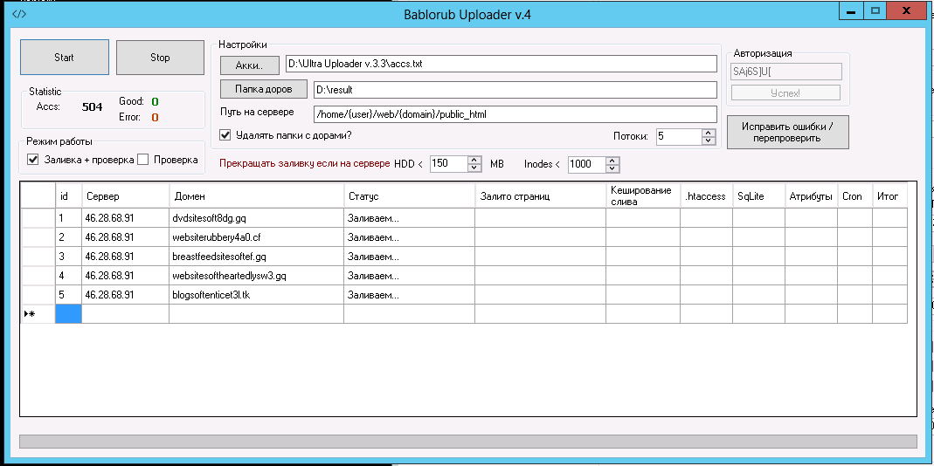Viewport: 934px width, 466px height.
Task: Uncheck Удалять папки с дорами option
Action: (x=225, y=135)
